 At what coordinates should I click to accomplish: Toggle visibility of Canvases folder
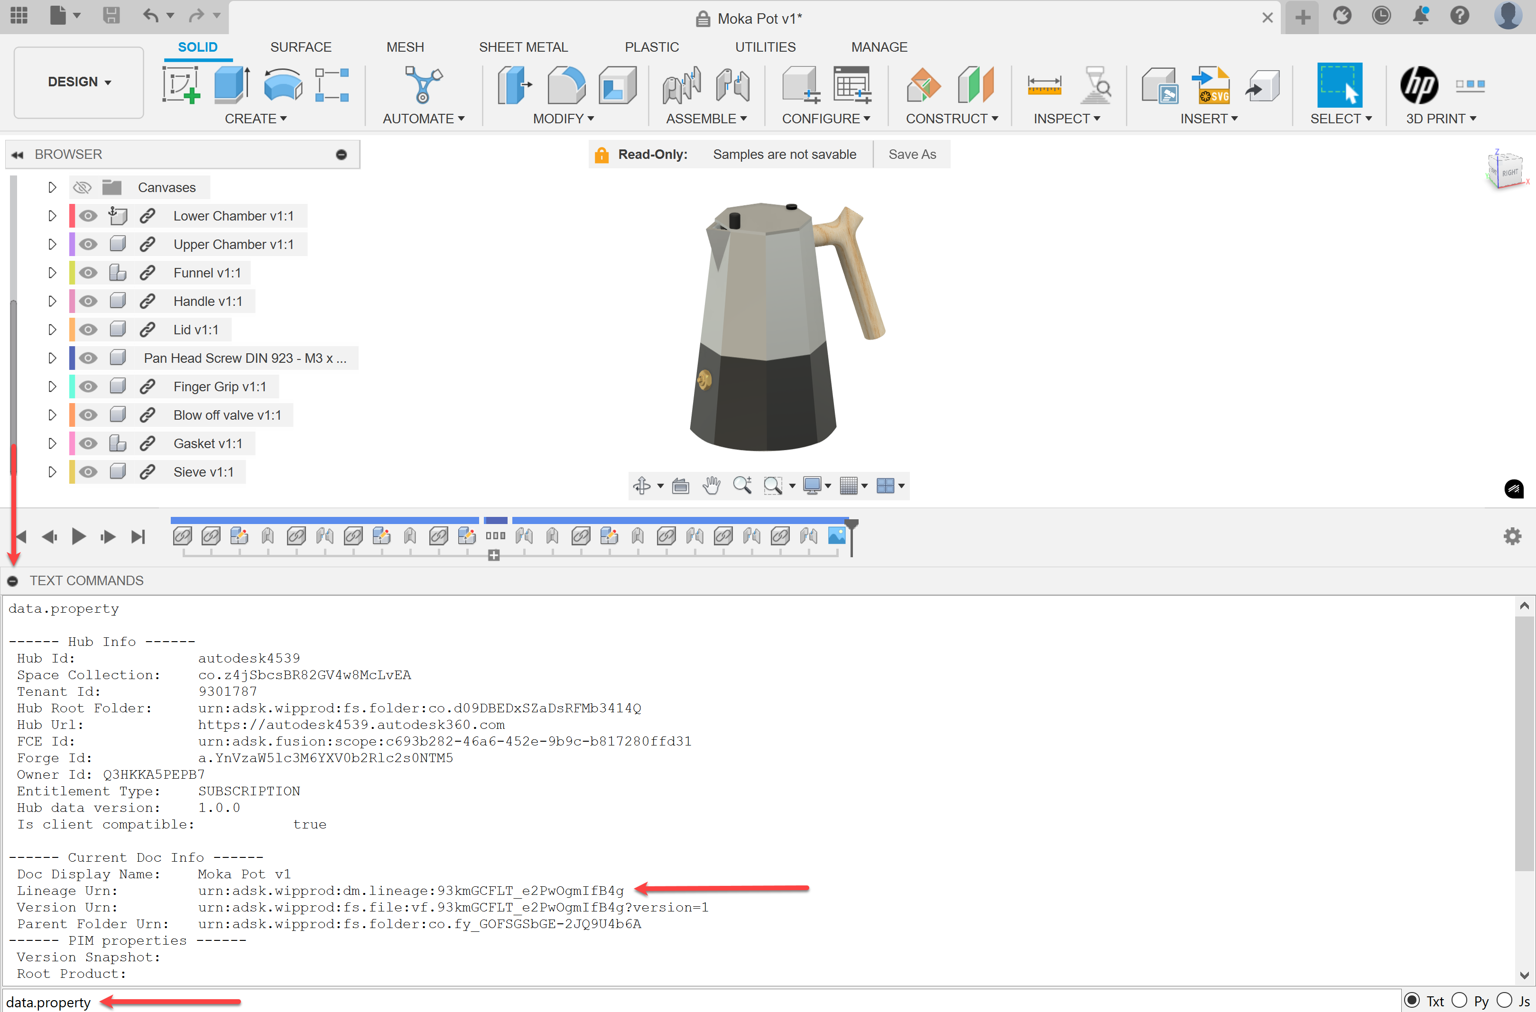[82, 187]
